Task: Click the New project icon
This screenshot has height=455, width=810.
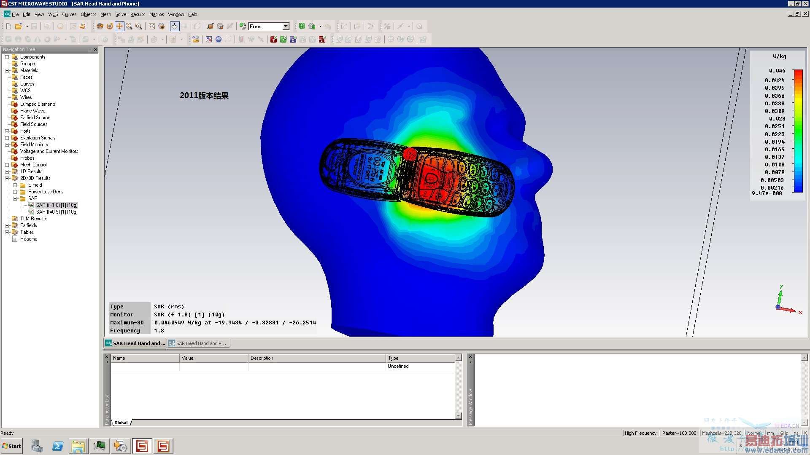Action: pyautogui.click(x=8, y=26)
